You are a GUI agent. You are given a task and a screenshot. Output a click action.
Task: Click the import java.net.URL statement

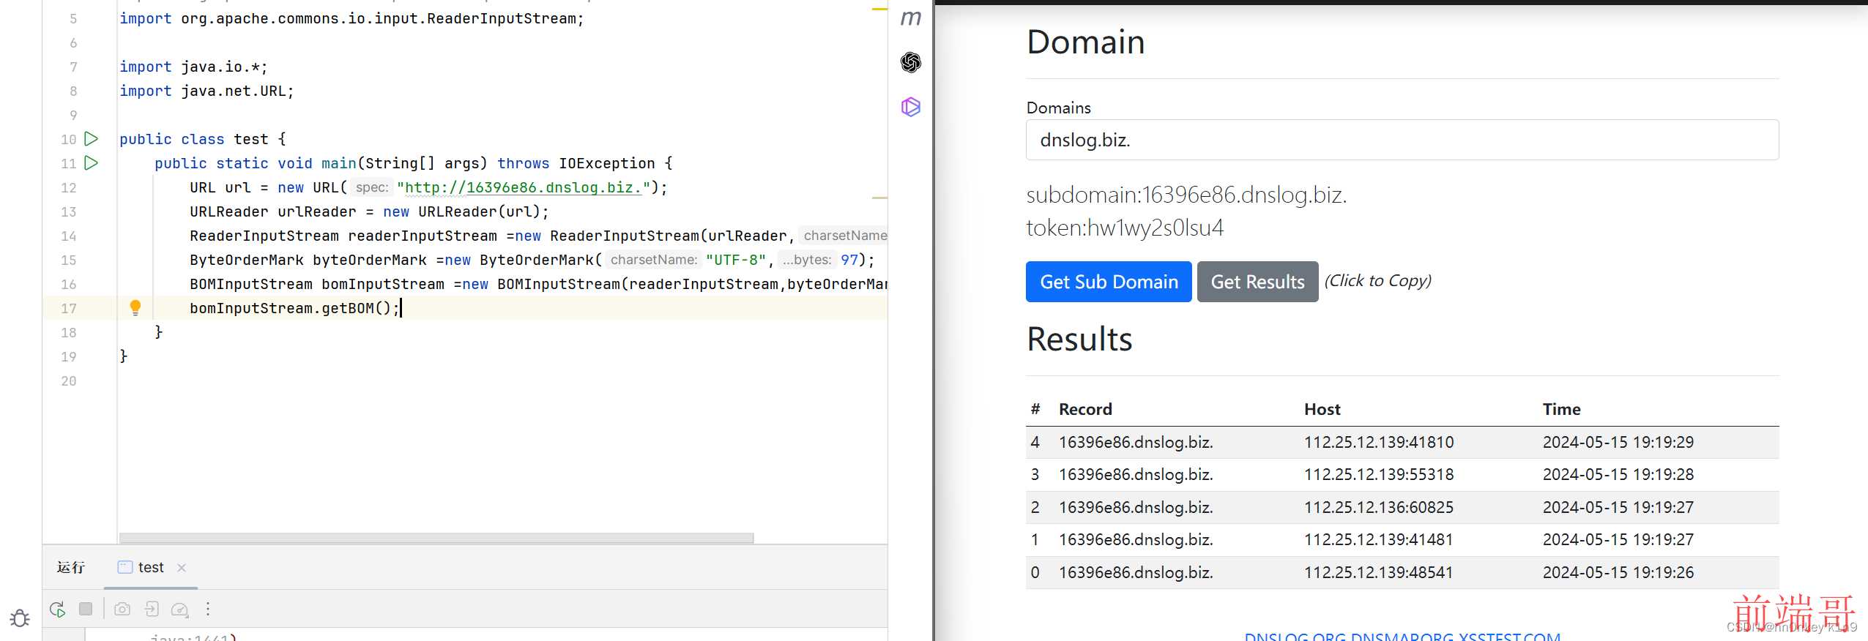206,91
